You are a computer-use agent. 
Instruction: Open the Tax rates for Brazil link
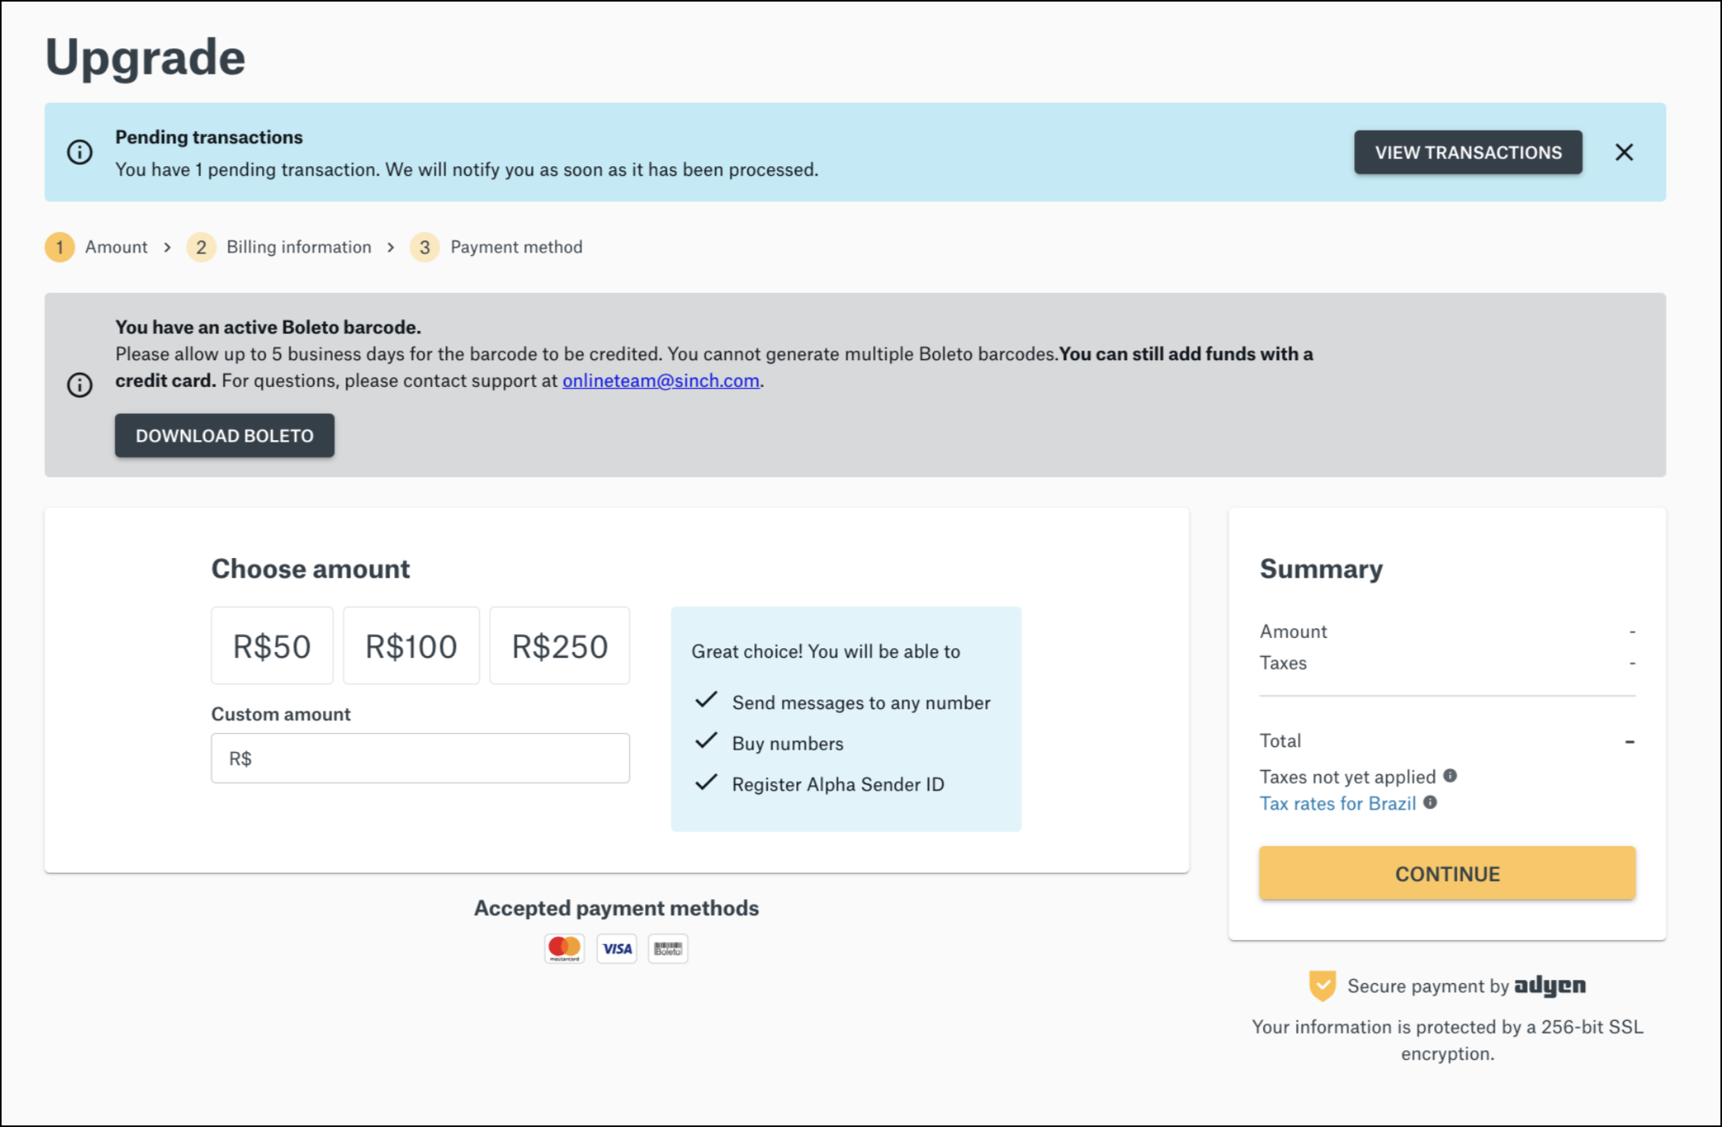click(x=1338, y=803)
